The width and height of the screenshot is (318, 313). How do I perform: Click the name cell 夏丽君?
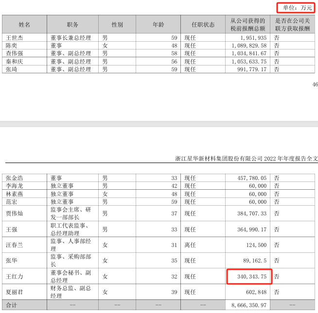[14, 292]
